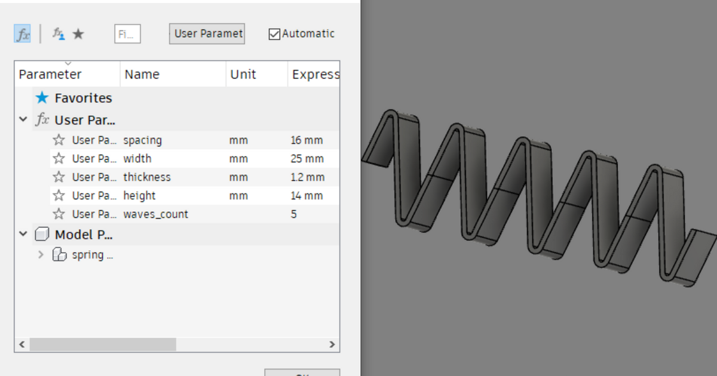This screenshot has height=376, width=717.
Task: Click the wave spring 3D model
Action: tap(538, 197)
